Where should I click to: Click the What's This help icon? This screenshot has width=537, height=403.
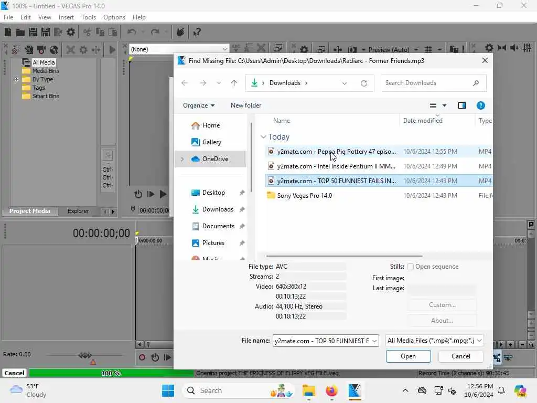pos(197,32)
